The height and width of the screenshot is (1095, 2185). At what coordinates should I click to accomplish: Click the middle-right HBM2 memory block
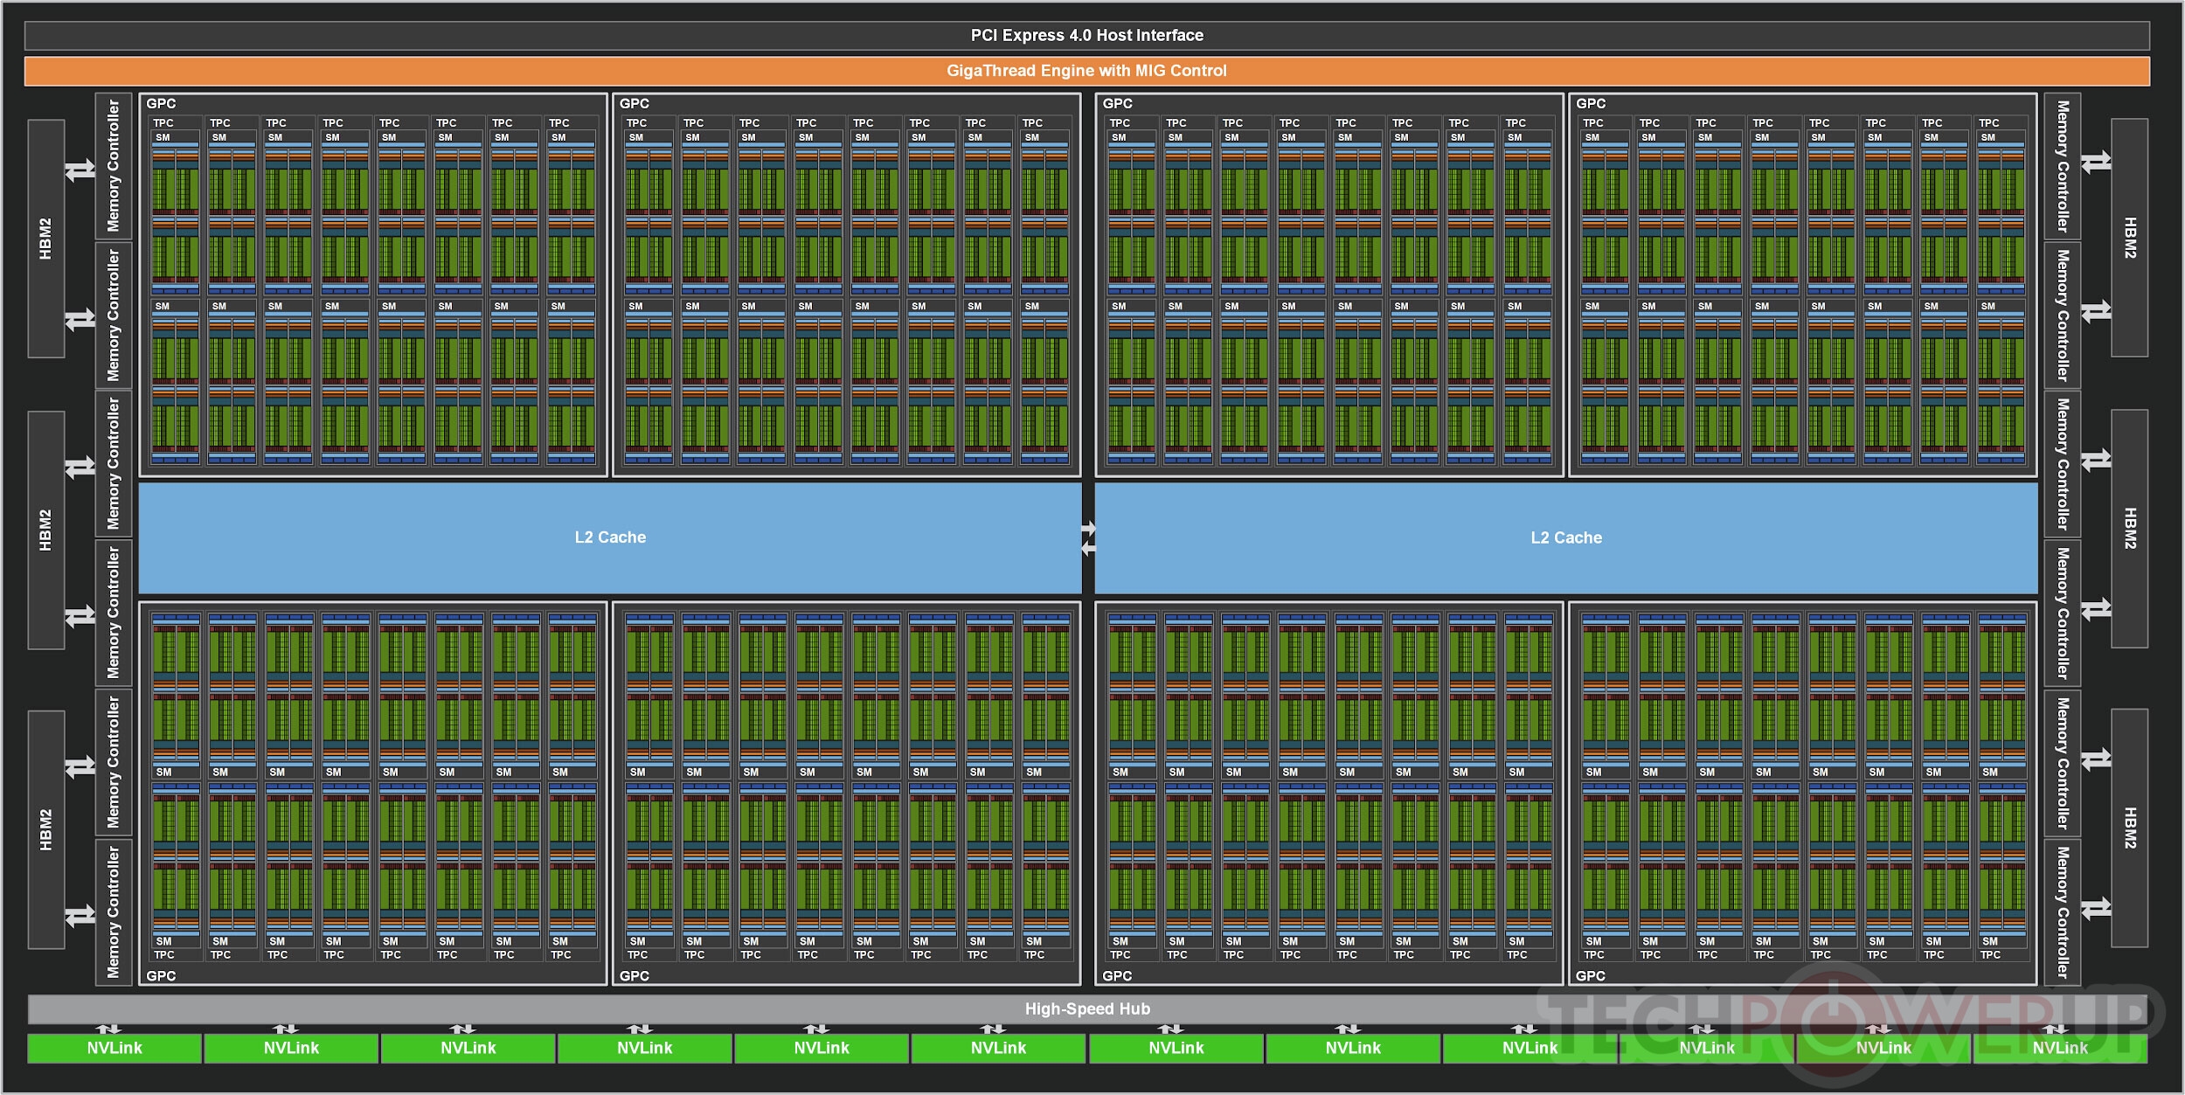click(x=2129, y=529)
